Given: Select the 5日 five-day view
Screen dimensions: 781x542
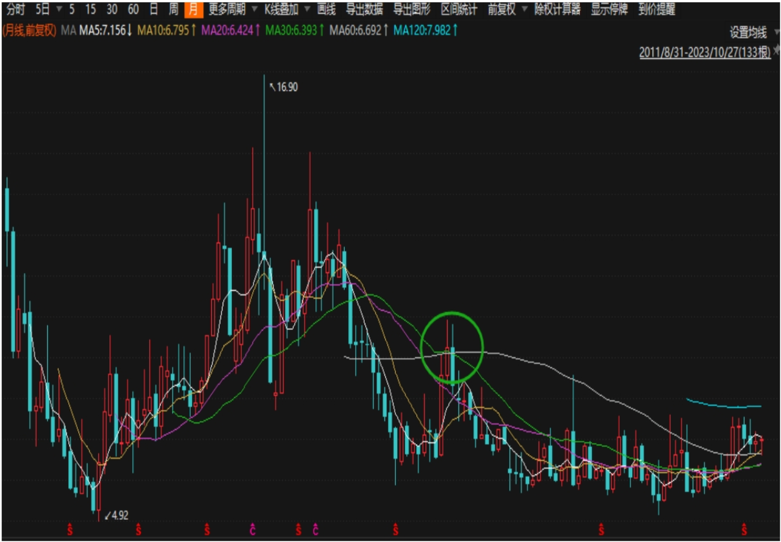Looking at the screenshot, I should click(43, 9).
